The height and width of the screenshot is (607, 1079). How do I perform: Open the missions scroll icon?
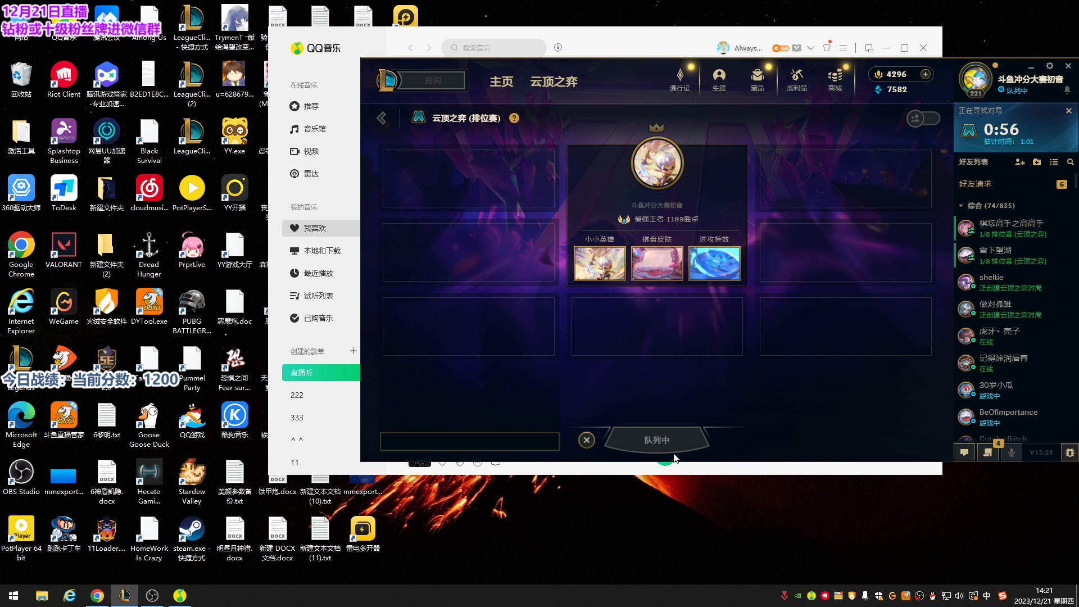(987, 452)
